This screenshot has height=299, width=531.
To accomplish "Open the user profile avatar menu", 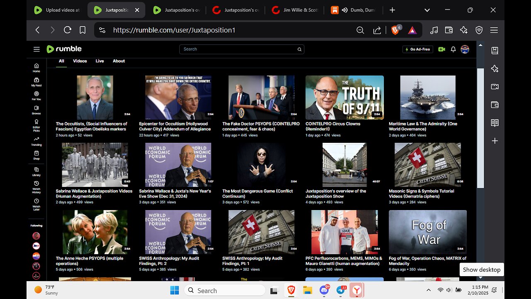I will pyautogui.click(x=465, y=49).
